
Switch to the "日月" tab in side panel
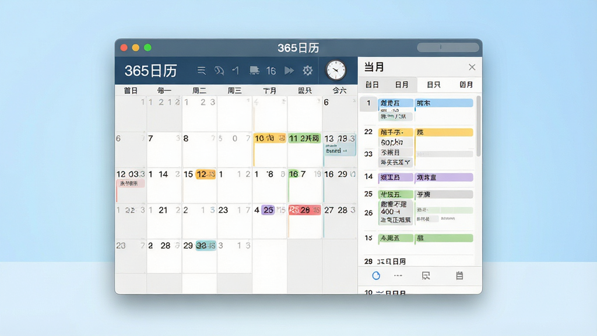[402, 85]
